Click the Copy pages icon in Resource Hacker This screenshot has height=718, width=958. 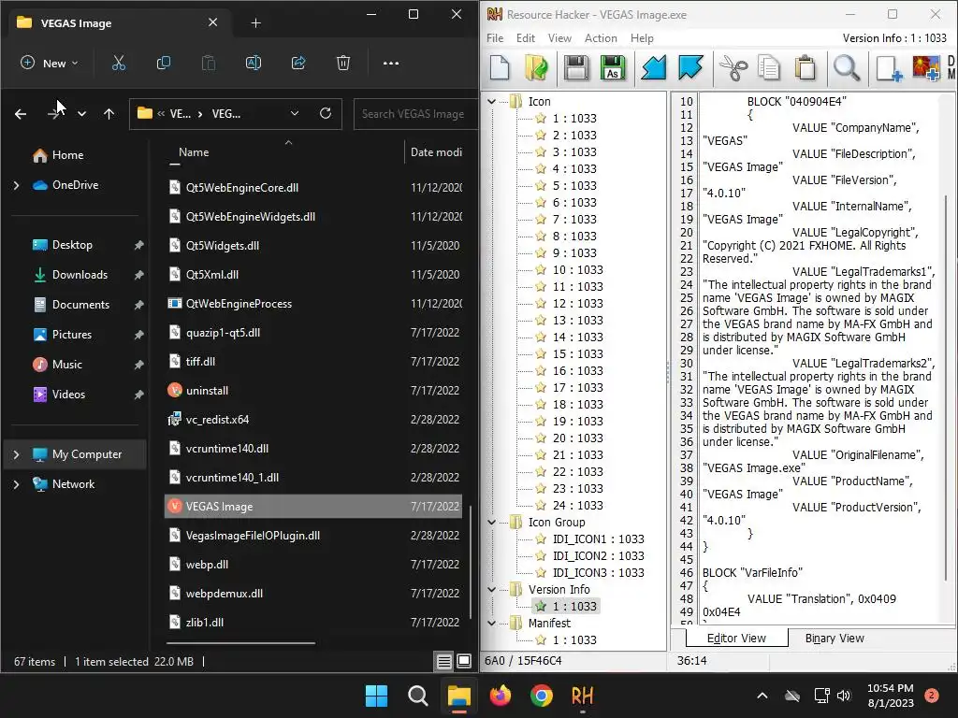point(769,67)
